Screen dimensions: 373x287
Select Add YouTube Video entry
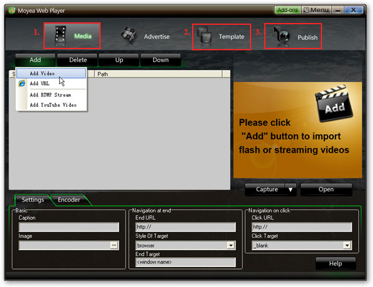point(51,105)
